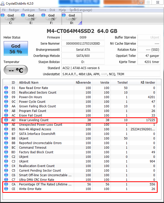Click the status icon for attribute C2
164x203 pixels.
tap(6, 157)
